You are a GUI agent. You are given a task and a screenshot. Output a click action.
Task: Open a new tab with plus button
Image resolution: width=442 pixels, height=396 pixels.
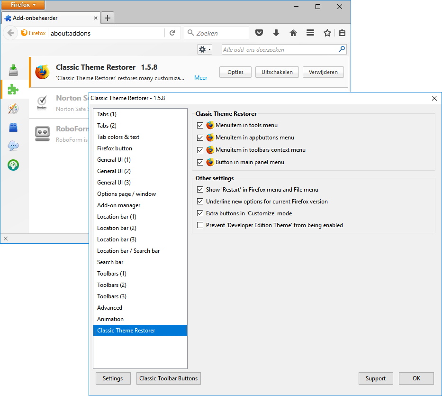point(108,18)
